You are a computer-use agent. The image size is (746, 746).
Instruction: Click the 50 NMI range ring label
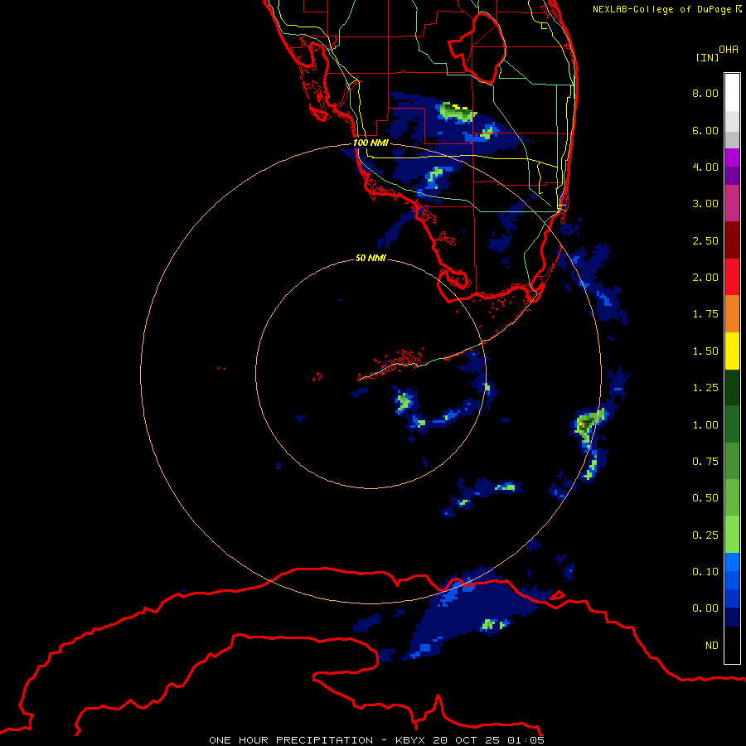[x=371, y=258]
